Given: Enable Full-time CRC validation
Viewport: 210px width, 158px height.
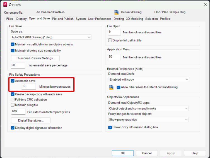Looking at the screenshot, I should click(13, 100).
